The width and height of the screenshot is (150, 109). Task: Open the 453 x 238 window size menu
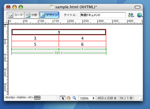click(x=107, y=98)
